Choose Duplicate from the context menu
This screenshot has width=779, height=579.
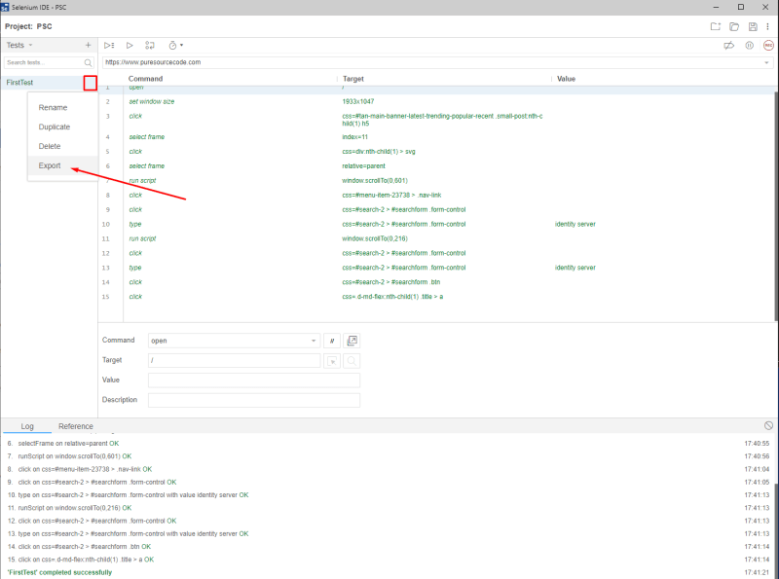(55, 127)
